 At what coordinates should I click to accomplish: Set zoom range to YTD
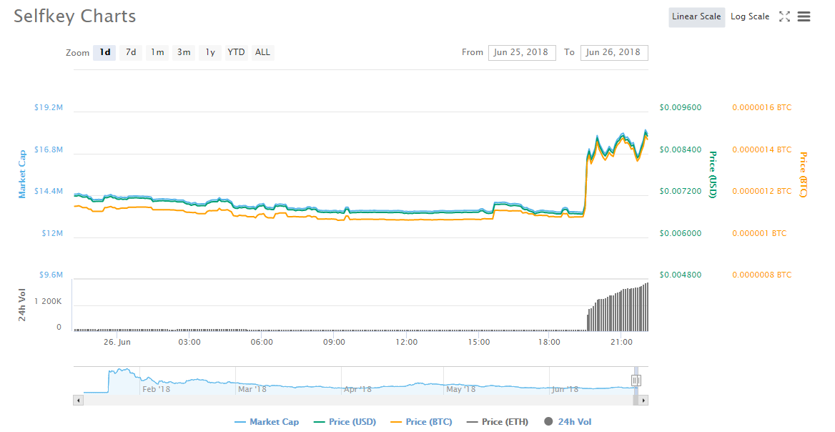(236, 52)
